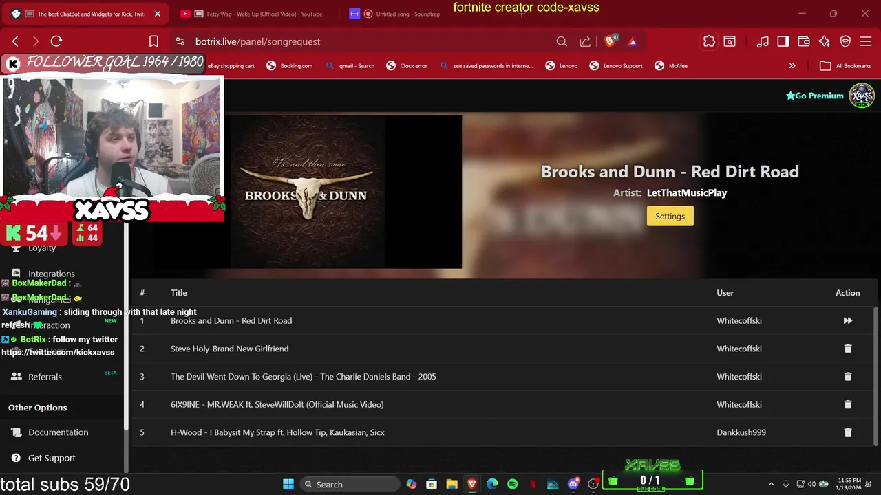Open Get Support in the sidebar
The width and height of the screenshot is (881, 495).
click(x=52, y=458)
